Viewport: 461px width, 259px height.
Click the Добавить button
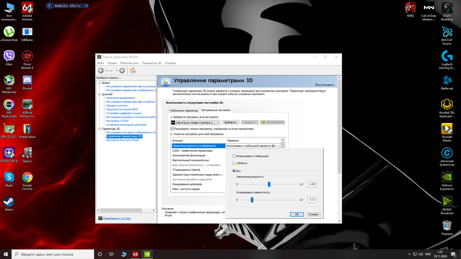[x=230, y=123]
